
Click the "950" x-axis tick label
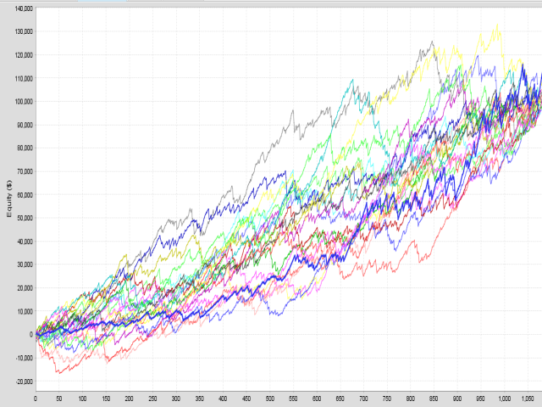[x=480, y=399]
